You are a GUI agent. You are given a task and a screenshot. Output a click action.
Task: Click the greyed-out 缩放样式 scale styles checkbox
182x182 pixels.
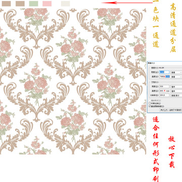click(150, 101)
